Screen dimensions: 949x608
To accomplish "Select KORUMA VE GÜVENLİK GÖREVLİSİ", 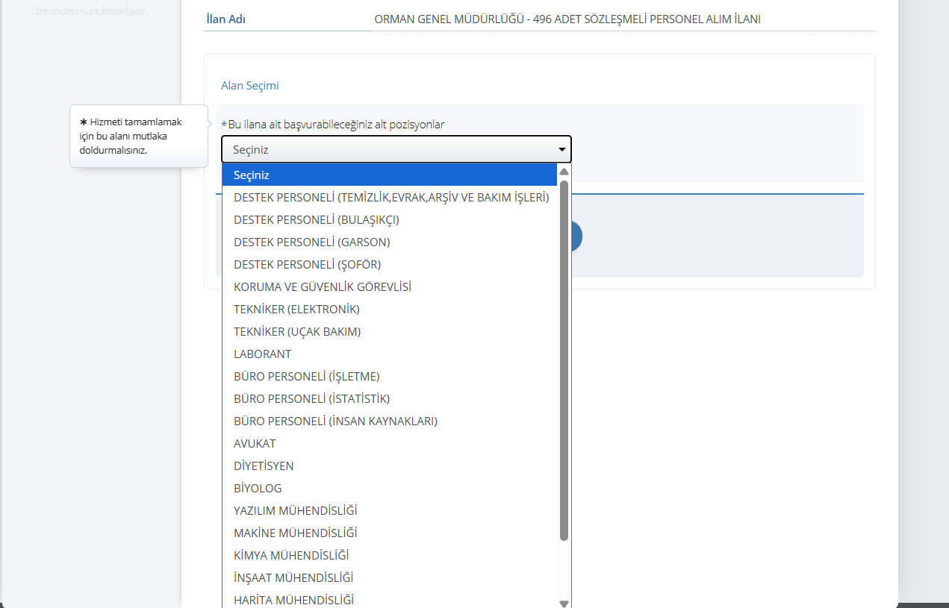I will 322,286.
